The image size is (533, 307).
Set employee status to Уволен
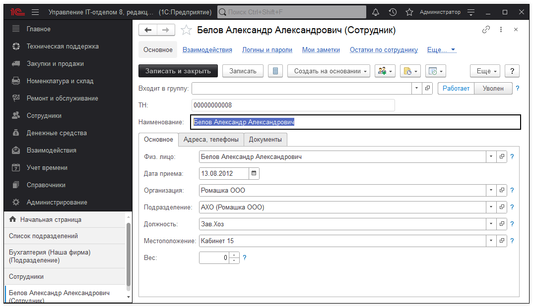coord(493,88)
